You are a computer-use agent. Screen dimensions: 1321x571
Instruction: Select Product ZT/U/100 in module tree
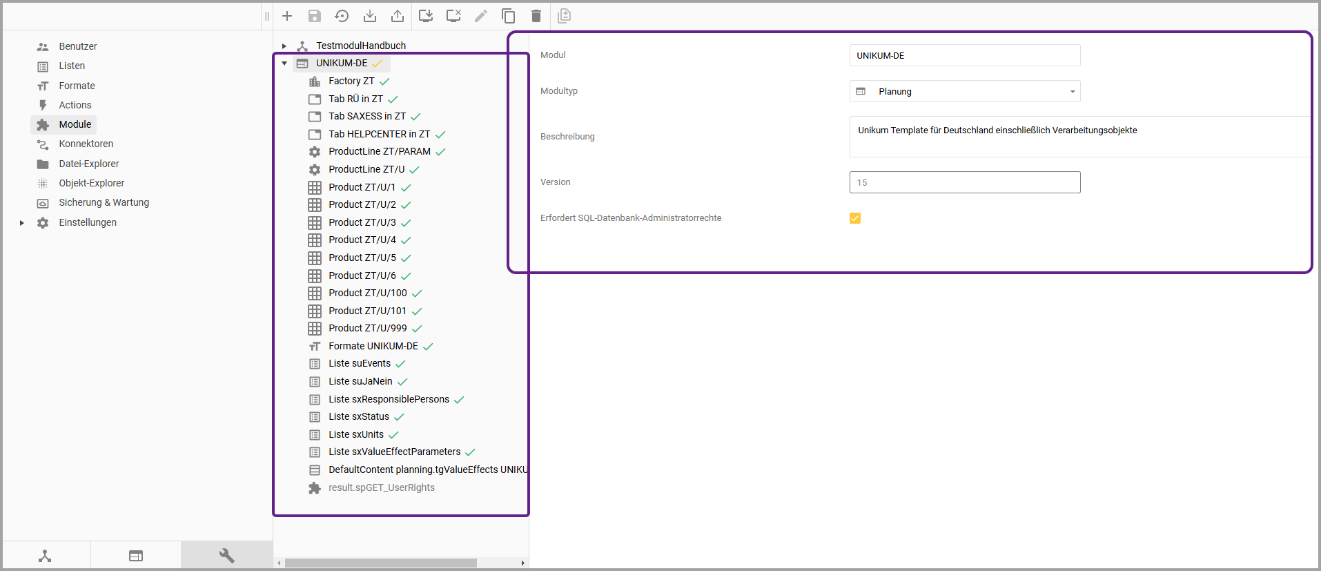coord(367,293)
